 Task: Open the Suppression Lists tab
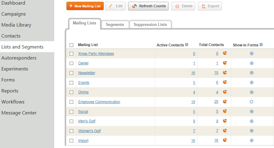(x=150, y=25)
